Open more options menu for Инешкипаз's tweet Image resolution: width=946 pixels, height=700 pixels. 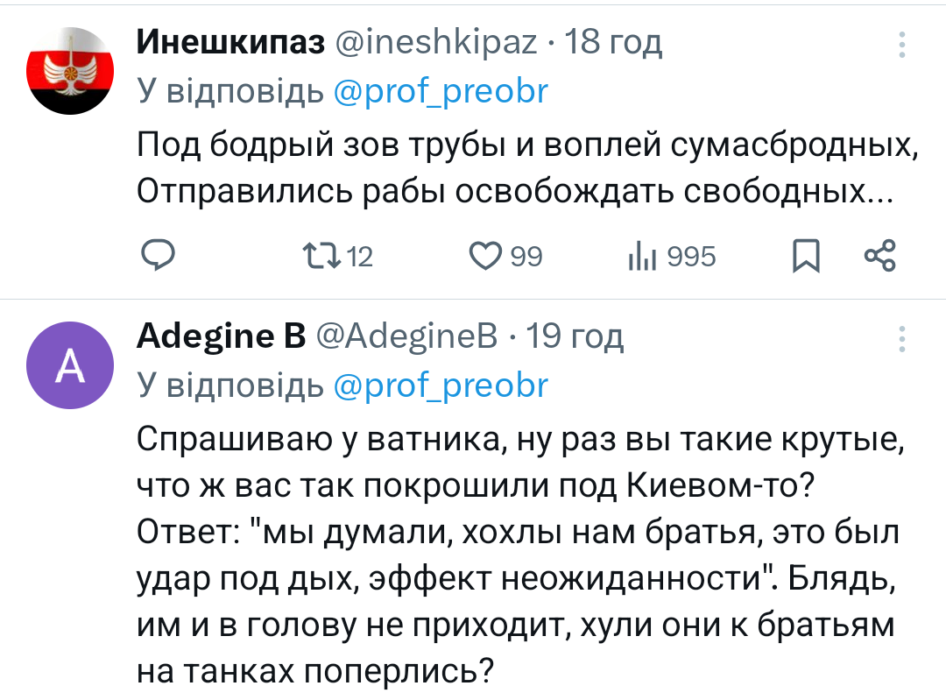pyautogui.click(x=903, y=43)
